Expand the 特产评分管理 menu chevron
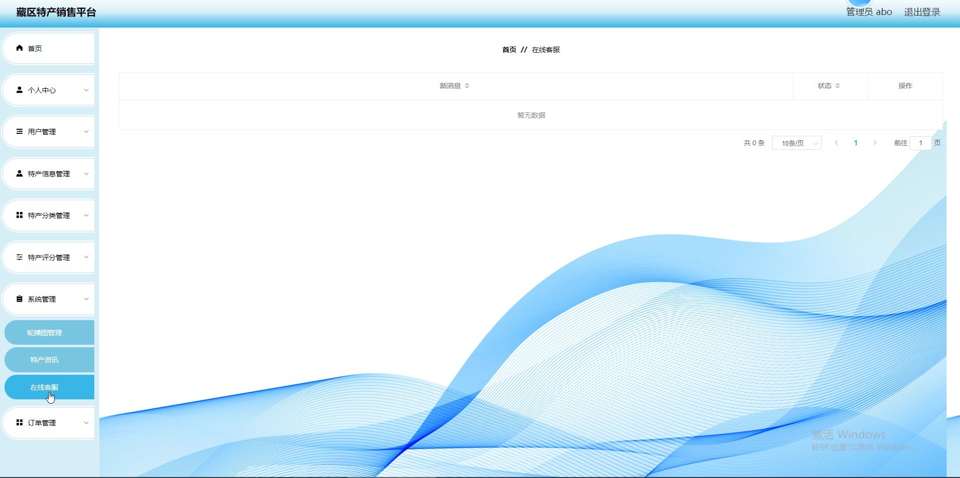 (x=86, y=258)
